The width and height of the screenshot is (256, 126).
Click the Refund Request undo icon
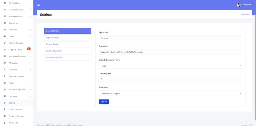tap(5, 43)
